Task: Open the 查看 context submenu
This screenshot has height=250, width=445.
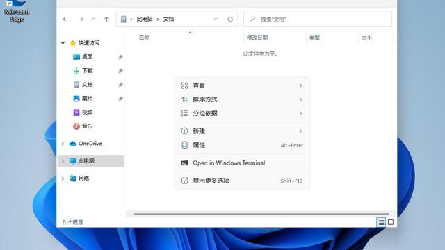Action: [x=242, y=85]
